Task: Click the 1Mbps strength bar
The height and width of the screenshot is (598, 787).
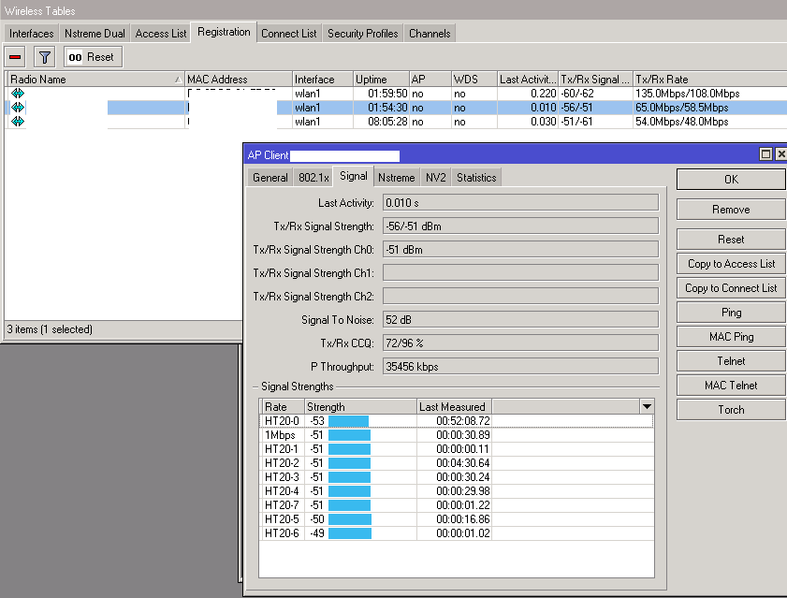Action: [x=348, y=435]
